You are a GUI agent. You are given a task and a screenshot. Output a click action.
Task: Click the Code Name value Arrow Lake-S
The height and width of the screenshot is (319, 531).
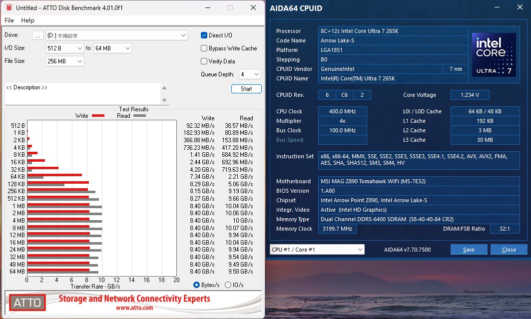tap(393, 40)
